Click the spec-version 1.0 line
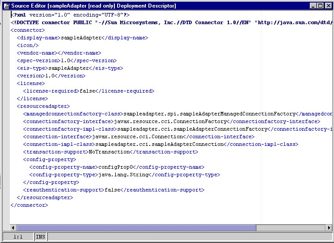The height and width of the screenshot is (243, 334). 67,60
